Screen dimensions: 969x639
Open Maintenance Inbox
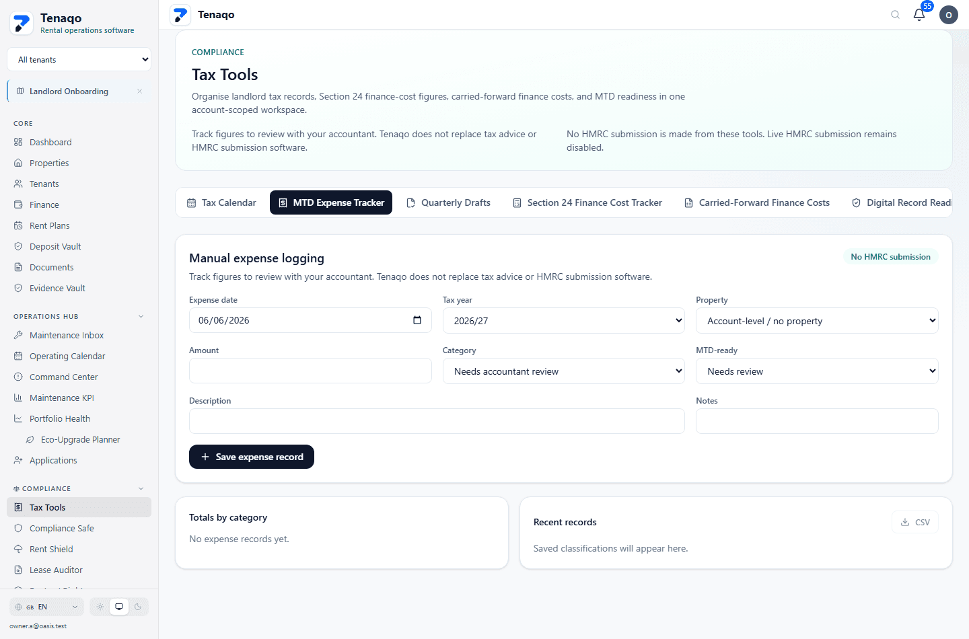point(79,336)
